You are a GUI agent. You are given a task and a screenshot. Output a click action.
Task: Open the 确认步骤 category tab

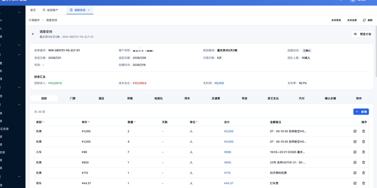[x=330, y=98]
